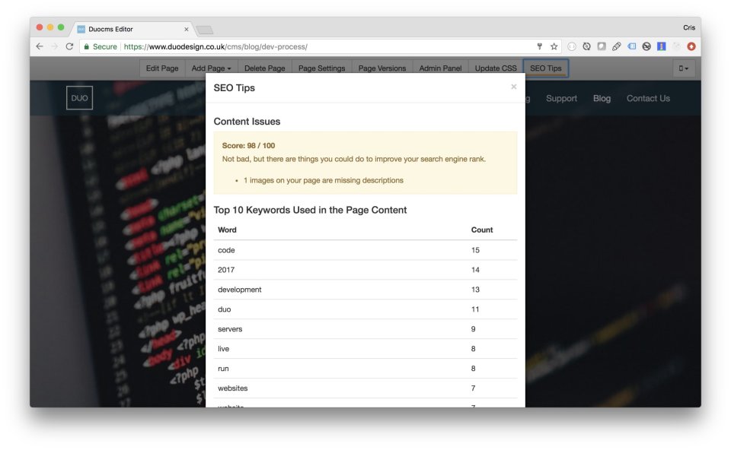
Task: Click the page reload icon in browser toolbar
Action: [x=69, y=46]
